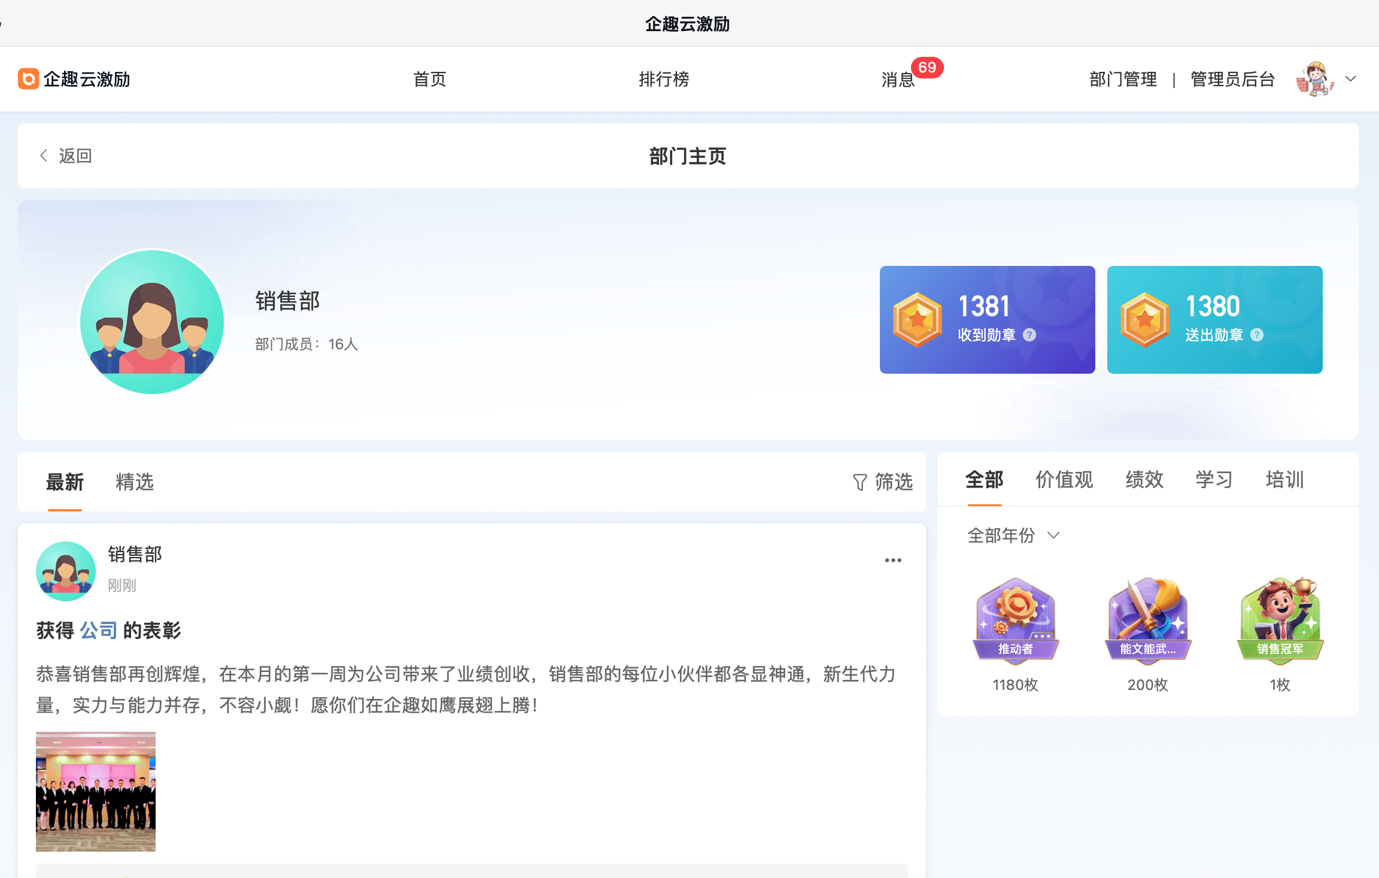1379x878 pixels.
Task: Open the group photo thumbnail in post
Action: coord(96,791)
